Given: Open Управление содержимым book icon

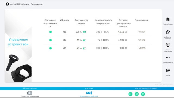Looking at the screenshot, I should (30, 93).
